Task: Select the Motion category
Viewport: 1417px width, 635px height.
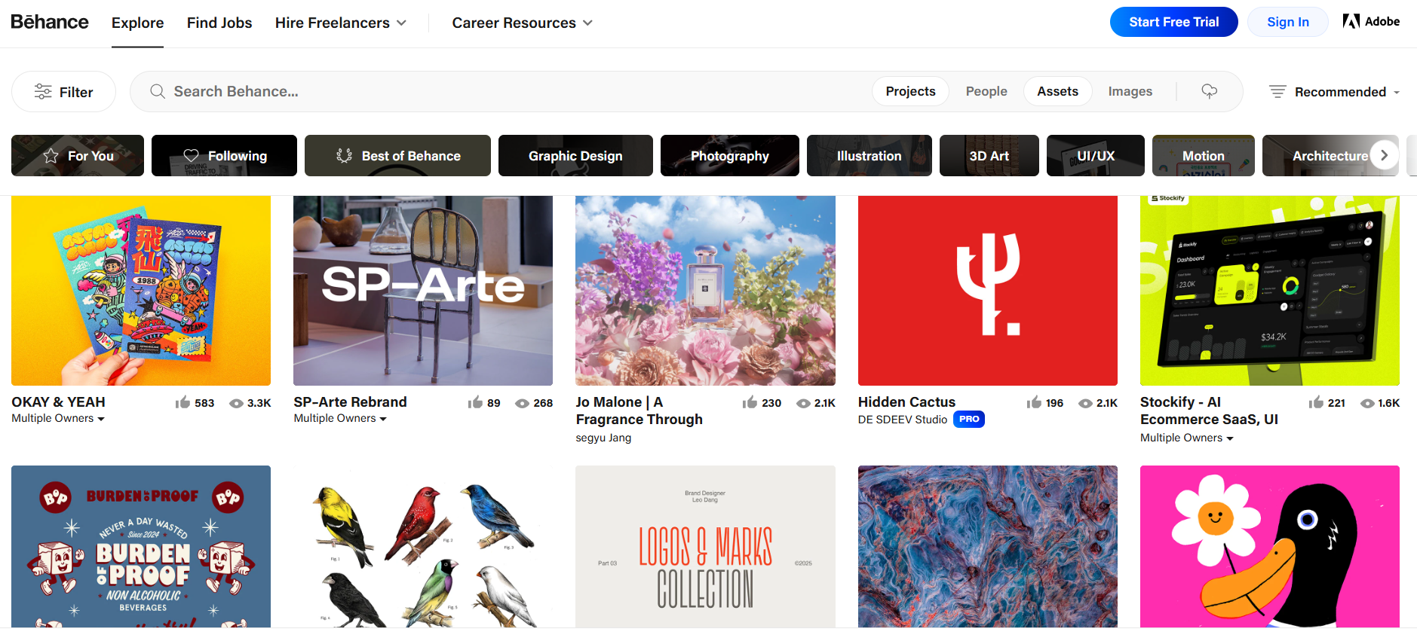Action: 1204,156
